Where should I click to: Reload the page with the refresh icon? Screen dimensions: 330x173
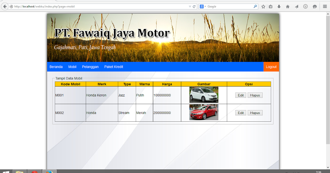[194, 6]
